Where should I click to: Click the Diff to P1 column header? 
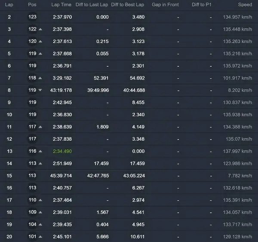coord(202,5)
